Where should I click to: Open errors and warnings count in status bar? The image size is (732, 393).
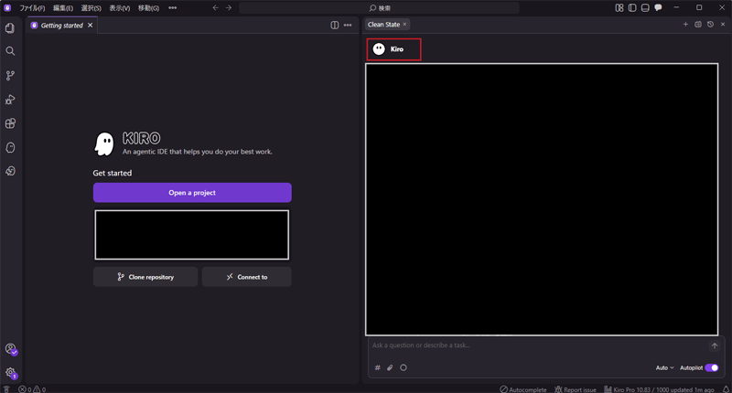(x=32, y=389)
